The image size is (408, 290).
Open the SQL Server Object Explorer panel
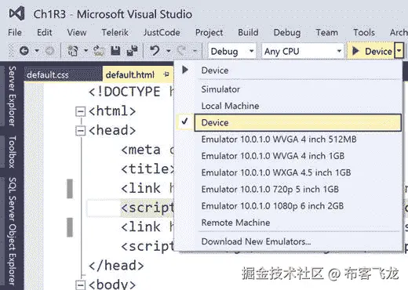coord(12,231)
